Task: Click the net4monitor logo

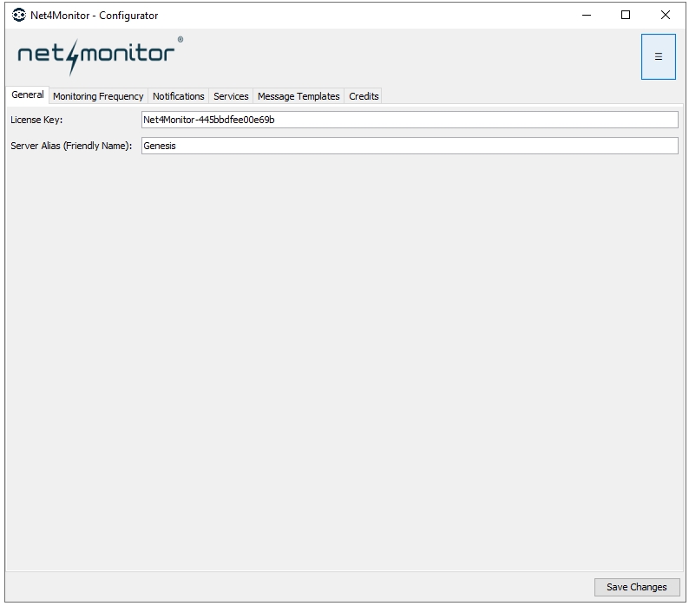Action: click(x=100, y=55)
